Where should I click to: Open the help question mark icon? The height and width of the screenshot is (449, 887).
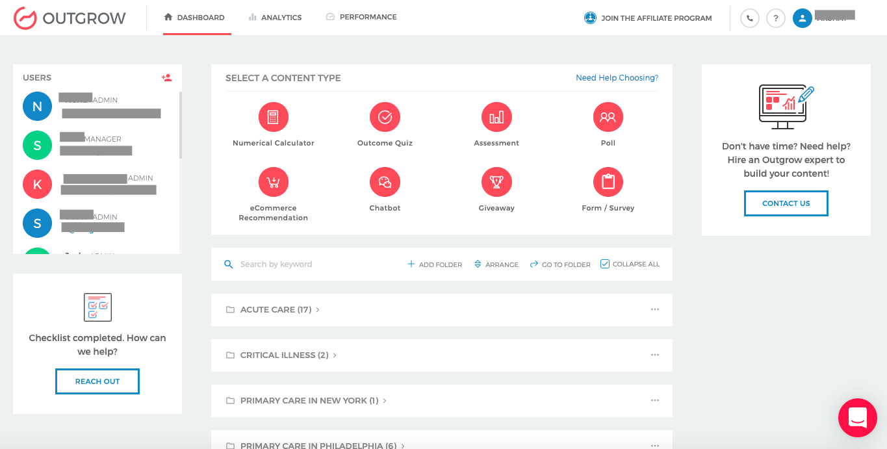[x=776, y=18]
